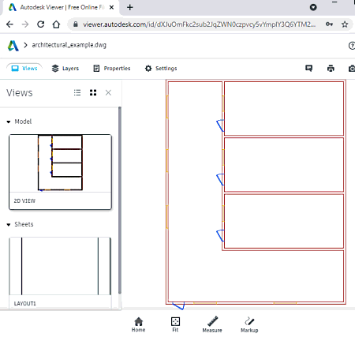Open viewer Settings gear
The image size is (355, 337).
pos(161,69)
